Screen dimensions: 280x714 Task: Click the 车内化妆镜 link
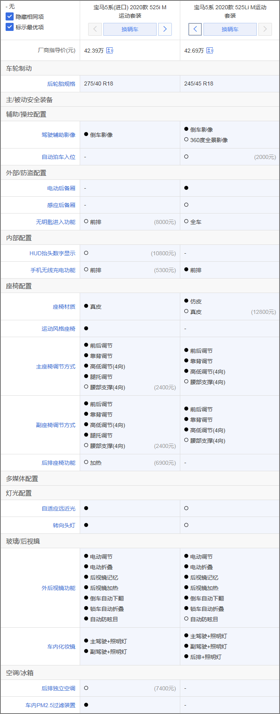(61, 647)
